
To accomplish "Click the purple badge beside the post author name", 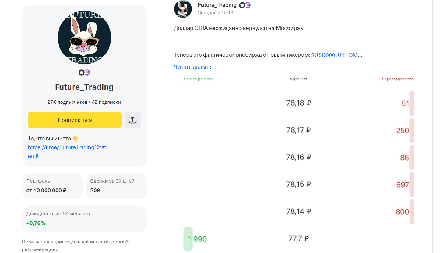I will point(248,5).
